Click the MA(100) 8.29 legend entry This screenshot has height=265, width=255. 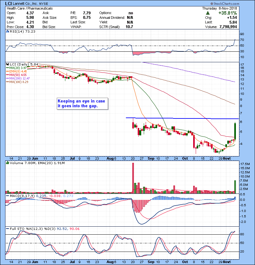tap(17, 82)
